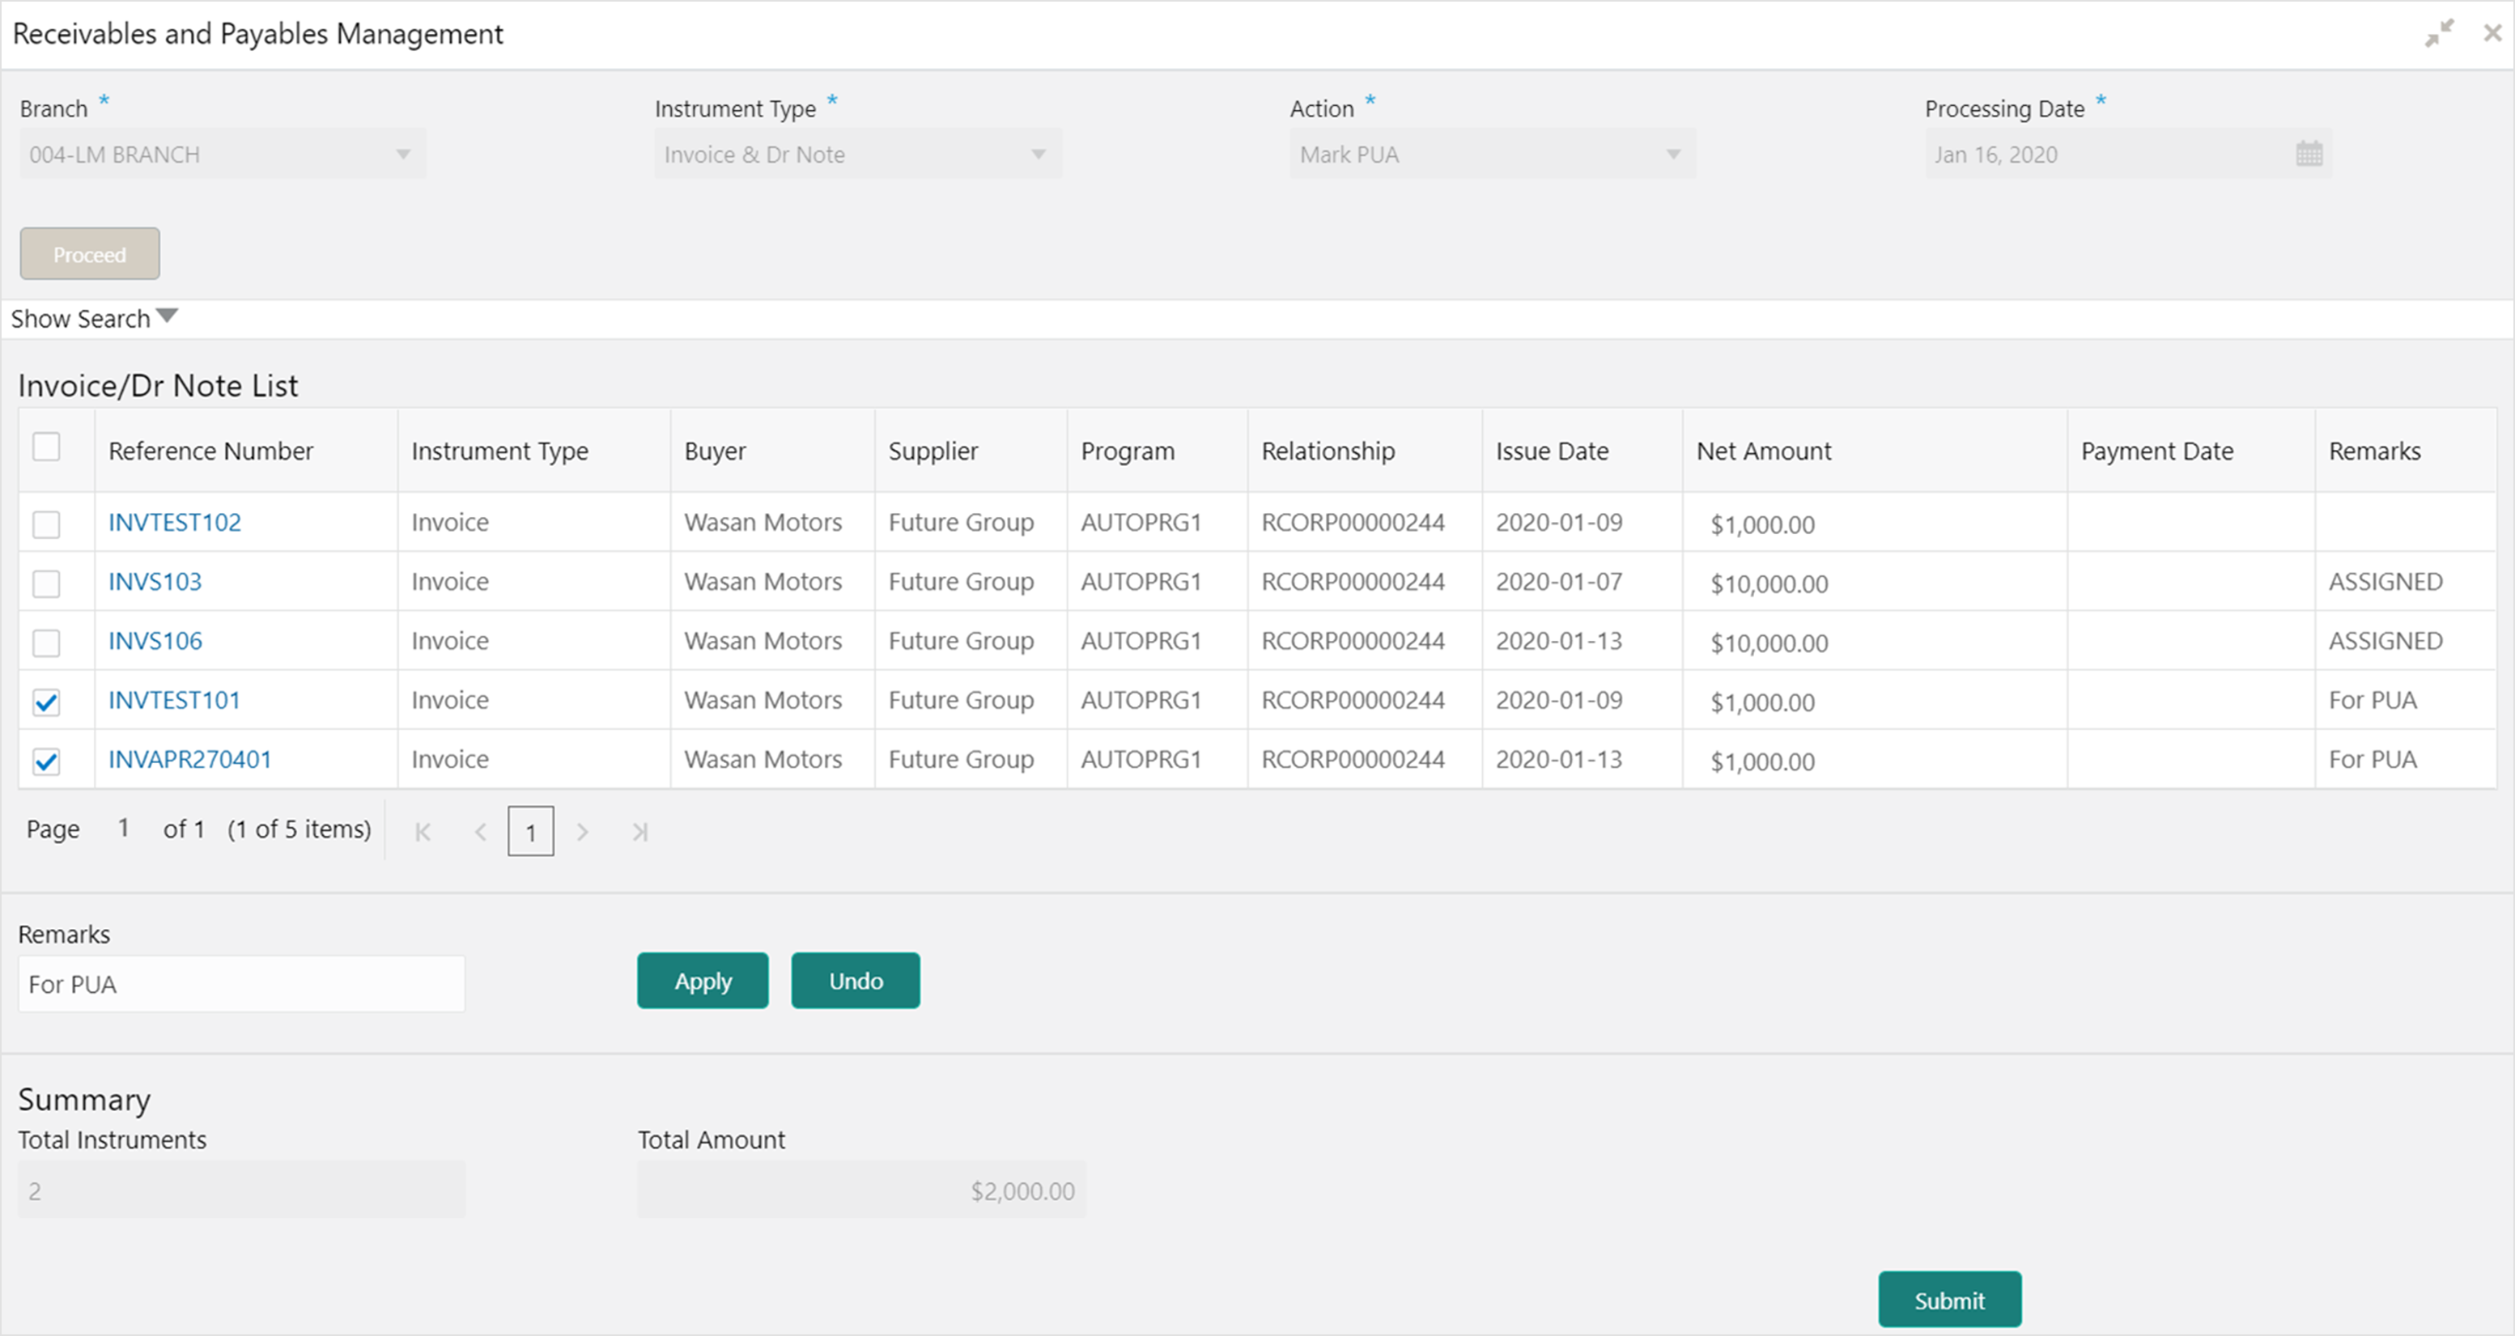Click the Remarks input field
The height and width of the screenshot is (1336, 2515).
pos(241,982)
